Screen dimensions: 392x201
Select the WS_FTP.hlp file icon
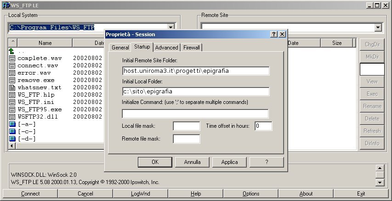tap(12, 95)
